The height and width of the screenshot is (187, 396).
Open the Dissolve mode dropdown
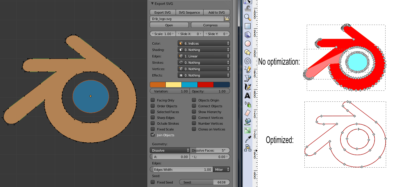coord(170,150)
